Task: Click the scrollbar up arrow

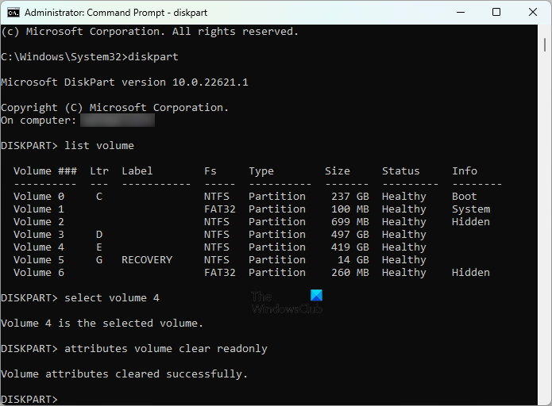Action: [545, 32]
